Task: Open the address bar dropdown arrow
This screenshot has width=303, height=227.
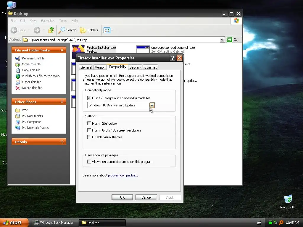Action: [222, 40]
